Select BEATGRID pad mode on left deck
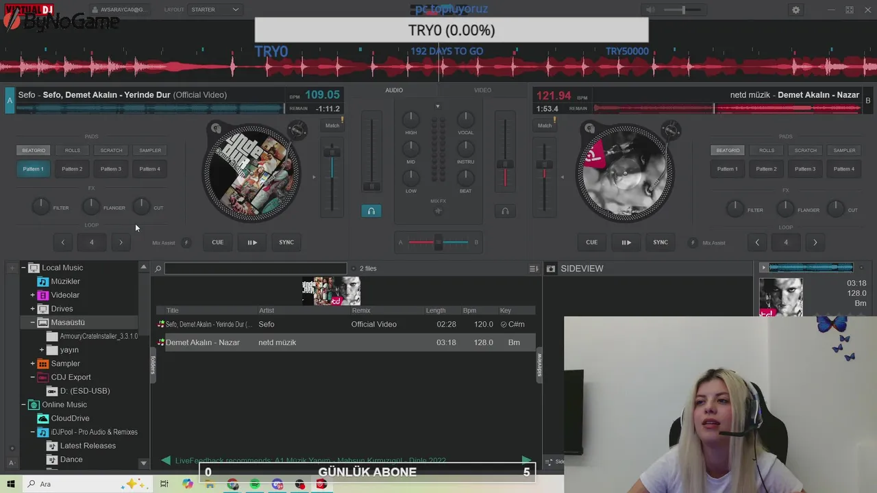The image size is (877, 493). point(34,151)
